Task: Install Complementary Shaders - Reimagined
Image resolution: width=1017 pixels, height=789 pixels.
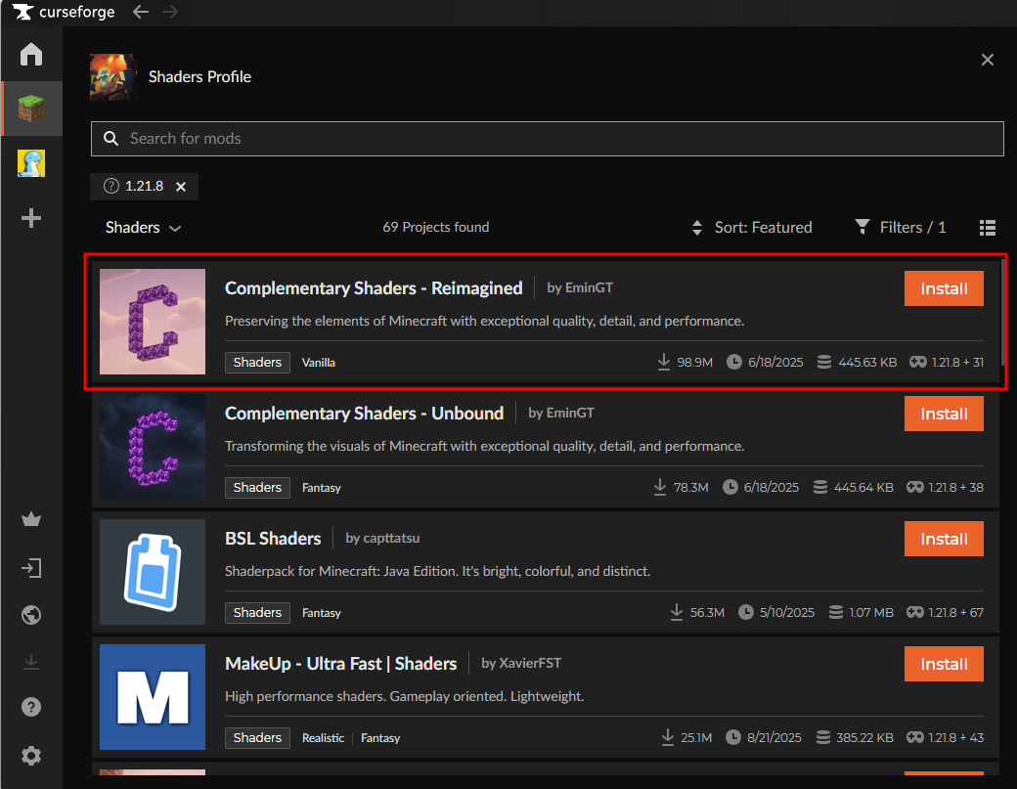Action: click(944, 288)
